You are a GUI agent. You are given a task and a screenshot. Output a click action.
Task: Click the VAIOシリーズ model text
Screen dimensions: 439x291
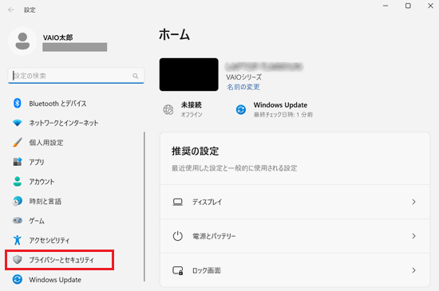[x=244, y=77]
